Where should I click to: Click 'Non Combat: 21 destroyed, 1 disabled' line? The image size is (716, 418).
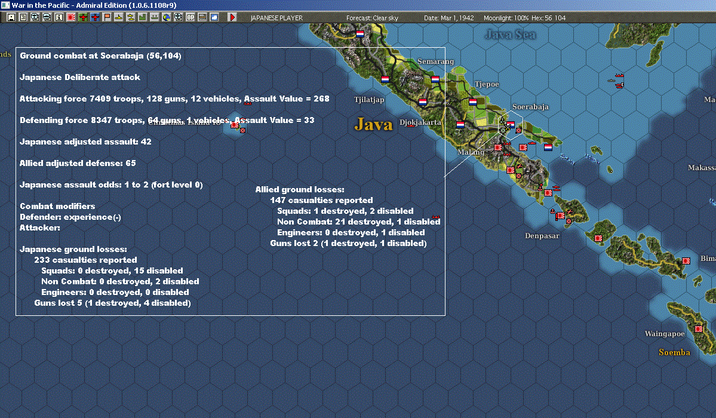[359, 222]
